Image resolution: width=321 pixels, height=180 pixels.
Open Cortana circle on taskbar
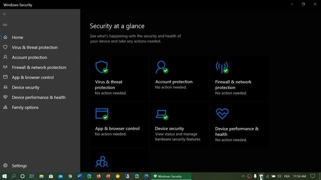pyautogui.click(x=23, y=176)
